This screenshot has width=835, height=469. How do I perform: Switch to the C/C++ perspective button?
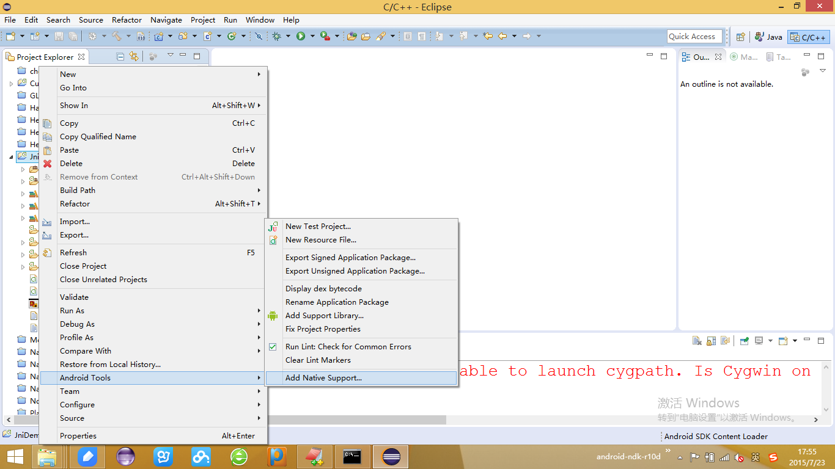point(808,37)
